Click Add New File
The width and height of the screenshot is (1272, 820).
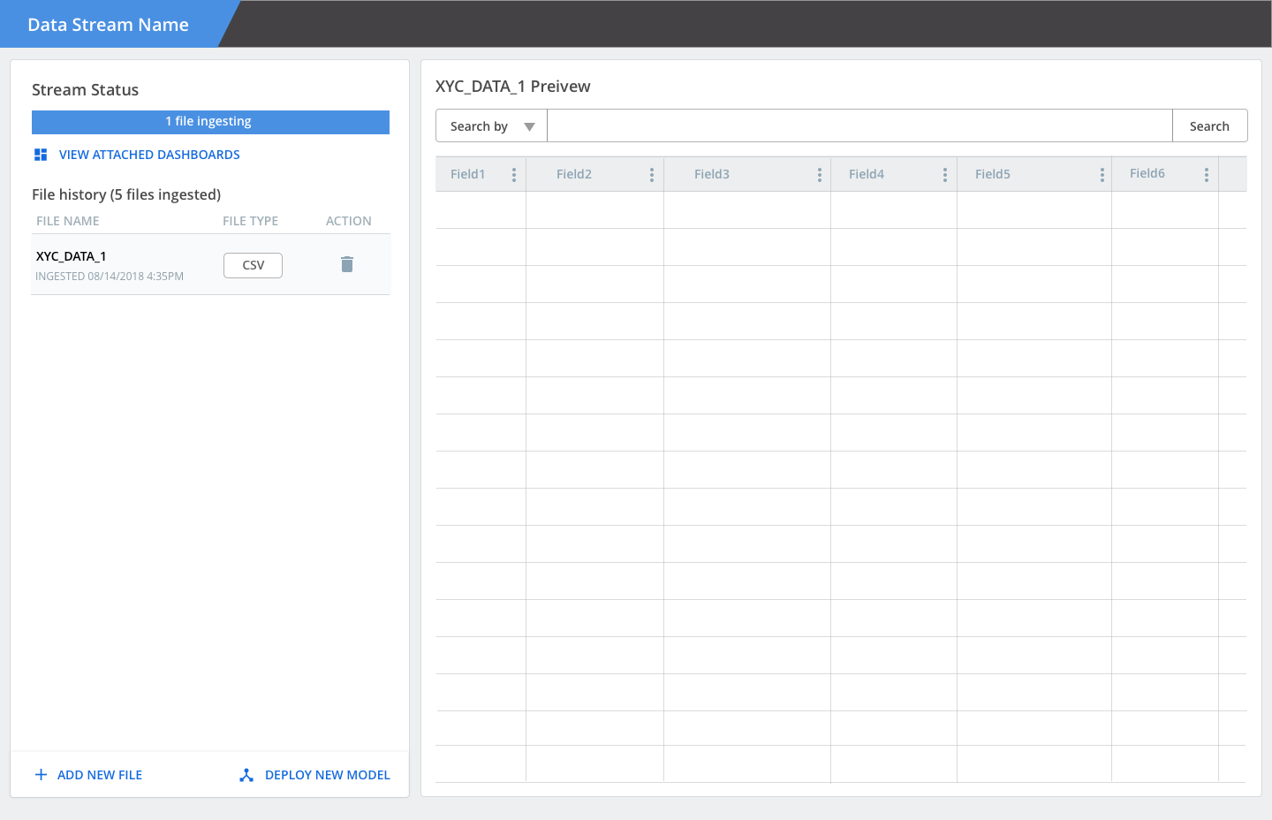coord(100,775)
